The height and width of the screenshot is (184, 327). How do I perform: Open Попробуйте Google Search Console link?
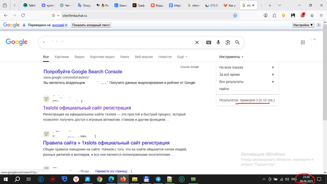point(83,71)
